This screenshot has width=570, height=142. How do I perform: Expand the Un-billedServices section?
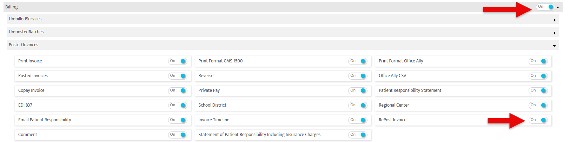pos(555,20)
